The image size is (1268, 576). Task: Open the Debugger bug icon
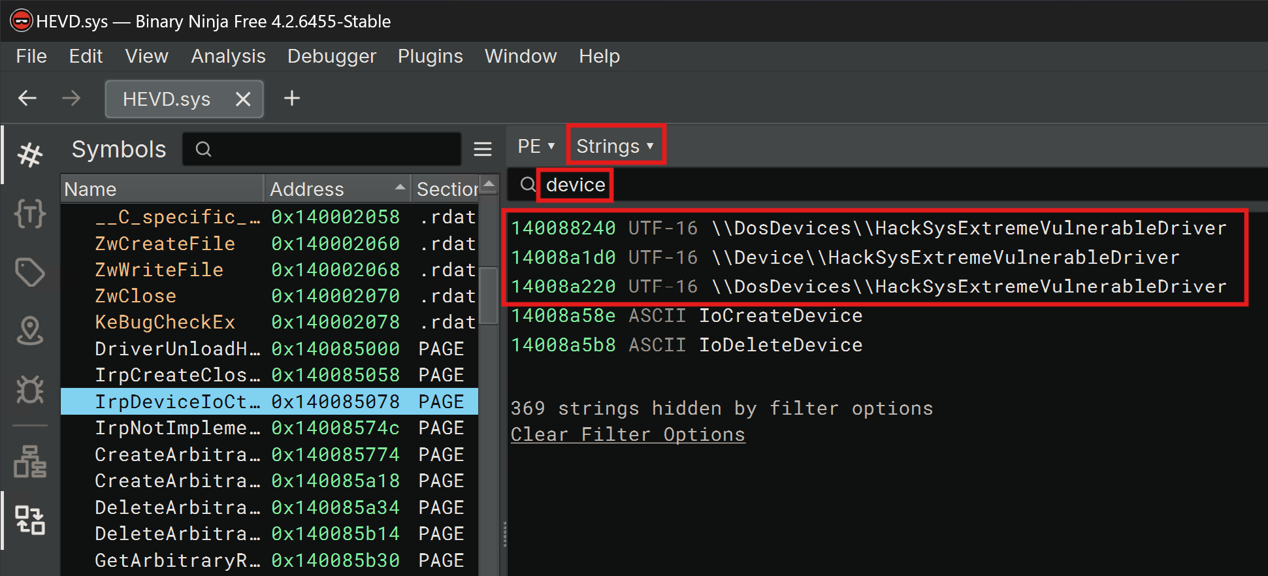(30, 389)
